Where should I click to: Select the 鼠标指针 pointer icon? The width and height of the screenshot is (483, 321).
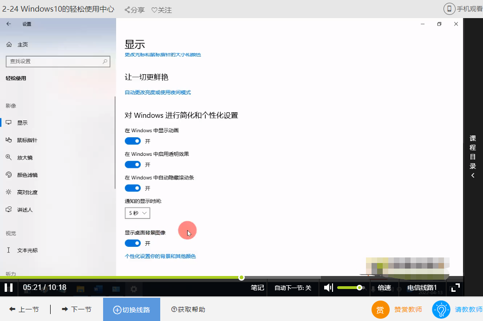coord(9,140)
